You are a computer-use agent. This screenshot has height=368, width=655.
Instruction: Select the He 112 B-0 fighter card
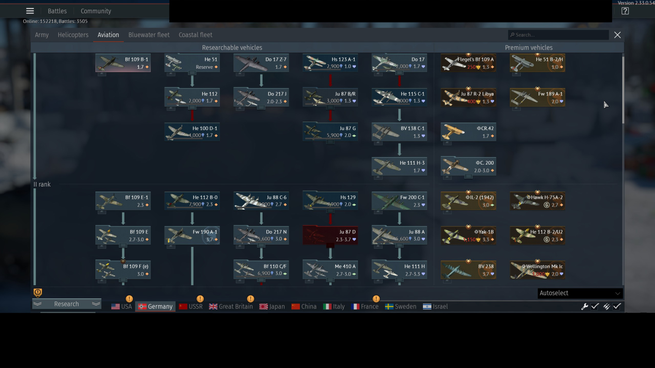(x=192, y=201)
